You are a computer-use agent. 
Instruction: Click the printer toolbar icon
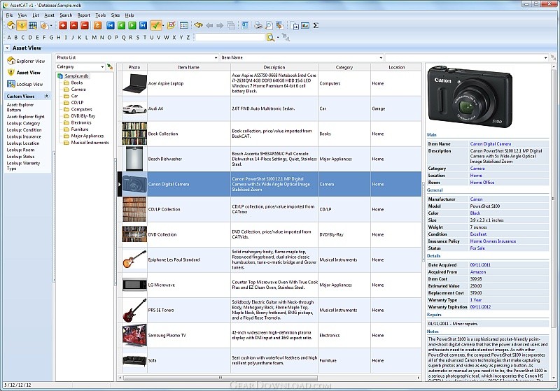click(x=258, y=25)
